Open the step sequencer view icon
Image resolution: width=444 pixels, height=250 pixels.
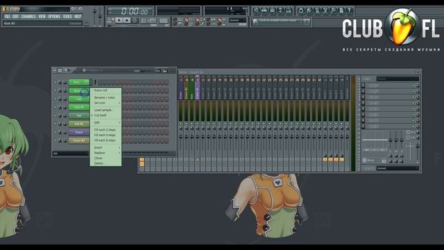(264, 10)
